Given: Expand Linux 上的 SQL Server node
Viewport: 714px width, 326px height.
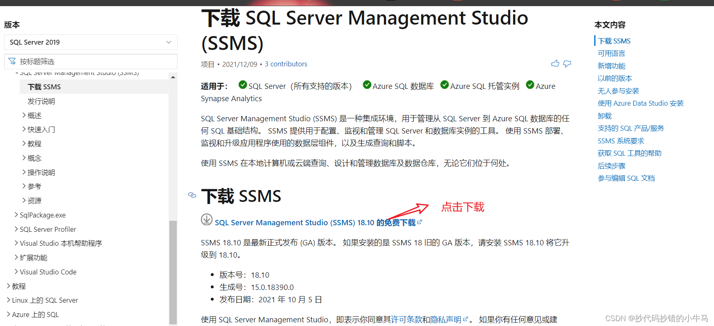Looking at the screenshot, I should pos(8,300).
